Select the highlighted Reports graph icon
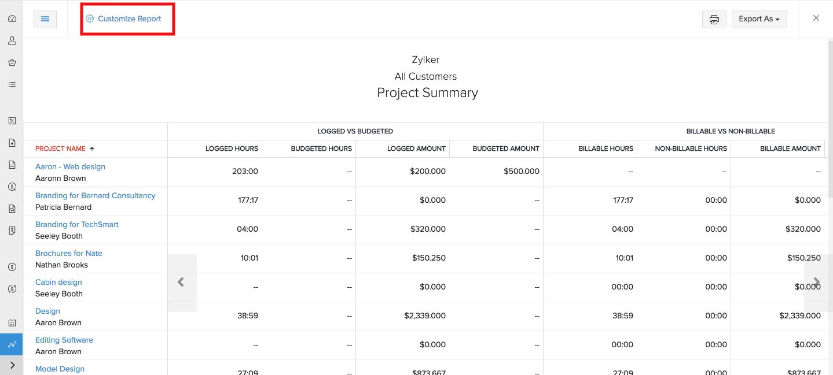The width and height of the screenshot is (833, 375). coord(12,344)
